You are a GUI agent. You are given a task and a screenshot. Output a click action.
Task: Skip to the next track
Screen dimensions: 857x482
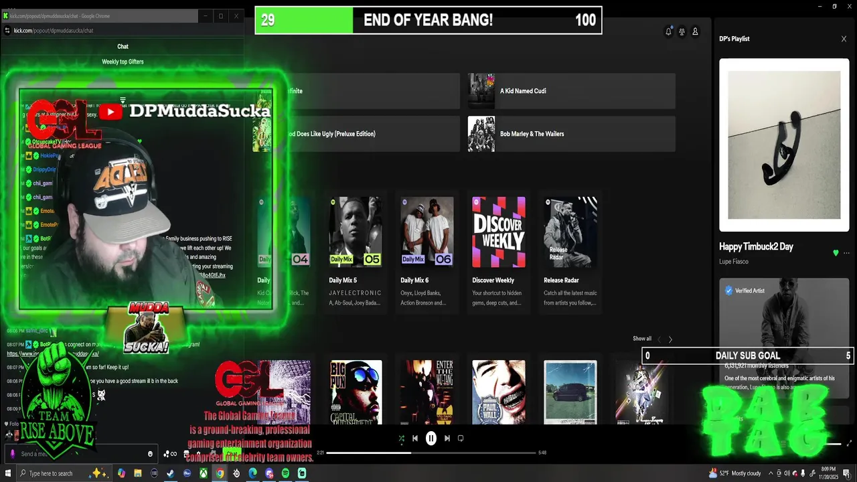[x=447, y=438]
